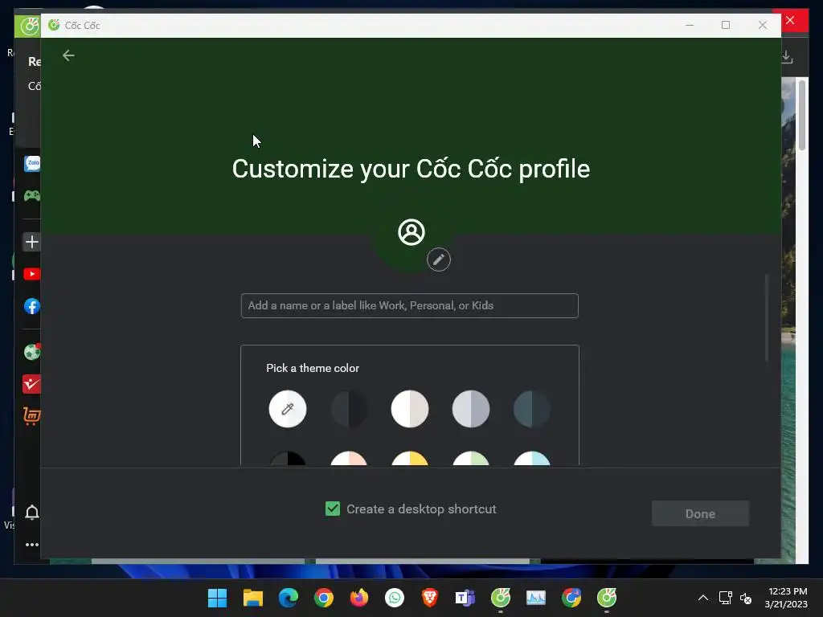Select the white and beige theme swatch
Viewport: 823px width, 617px height.
coord(410,409)
